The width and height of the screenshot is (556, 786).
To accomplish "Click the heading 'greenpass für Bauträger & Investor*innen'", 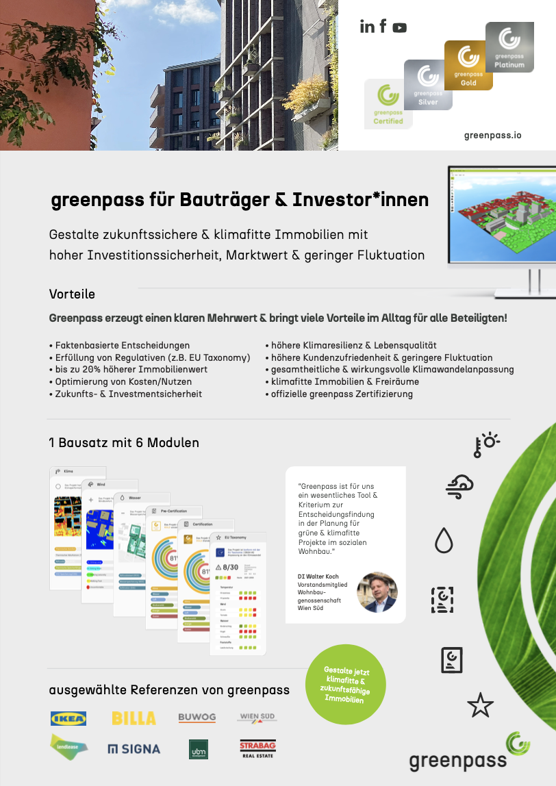I will [240, 199].
